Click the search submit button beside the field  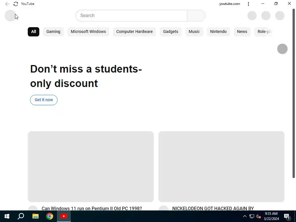(x=196, y=16)
